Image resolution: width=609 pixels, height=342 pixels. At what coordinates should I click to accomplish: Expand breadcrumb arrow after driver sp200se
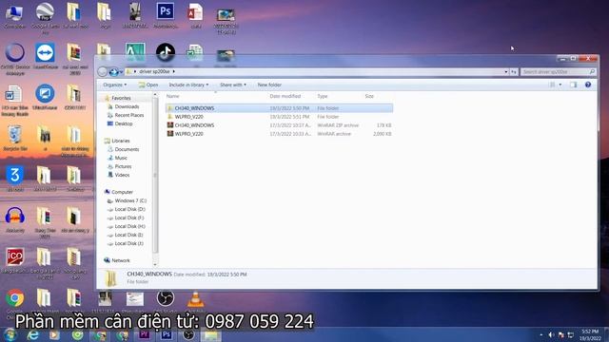(x=173, y=71)
